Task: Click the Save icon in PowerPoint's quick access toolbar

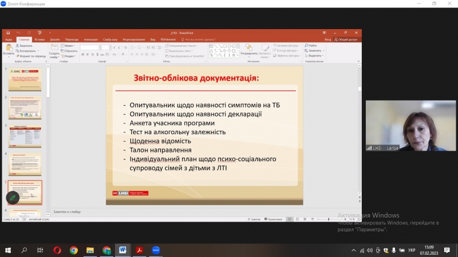Action: [x=8, y=33]
